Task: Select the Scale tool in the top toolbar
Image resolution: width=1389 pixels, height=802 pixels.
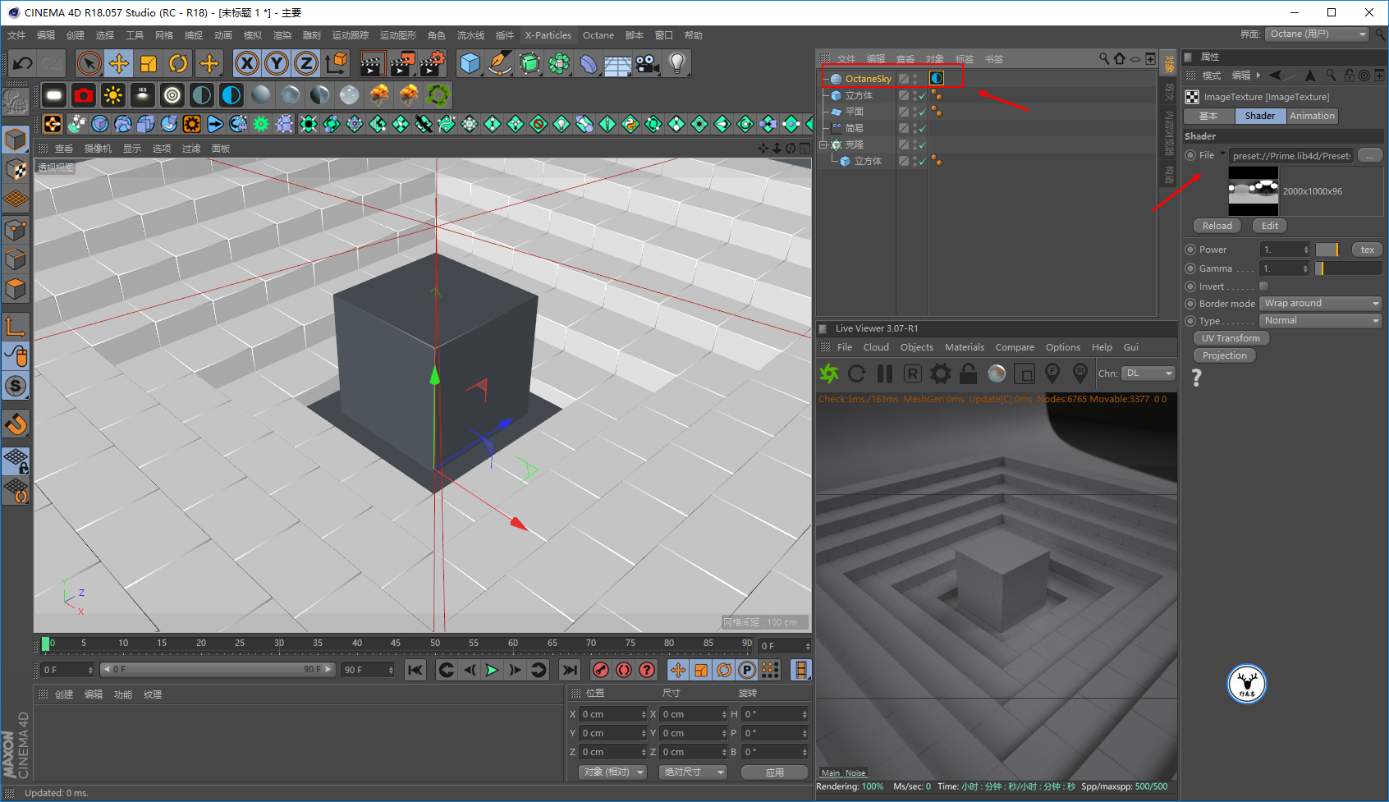Action: coord(149,63)
